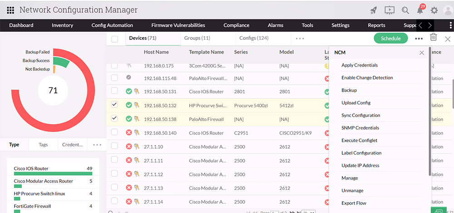The width and height of the screenshot is (454, 213).
Task: Sort by Template Name column header
Action: tap(207, 52)
